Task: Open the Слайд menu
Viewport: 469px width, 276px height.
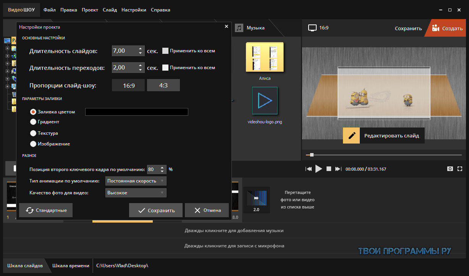Action: 110,10
